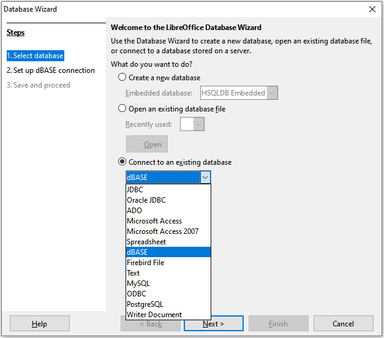Pick Microsoft Access 2007 entry
Screen dimensions: 384x338
coord(168,231)
